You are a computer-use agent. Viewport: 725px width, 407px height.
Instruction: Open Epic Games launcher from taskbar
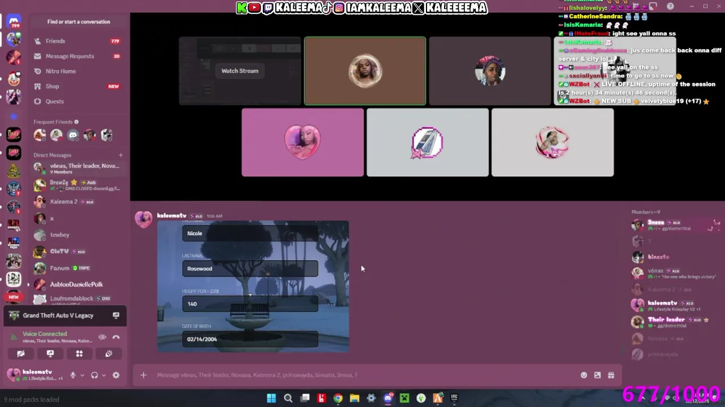454,399
